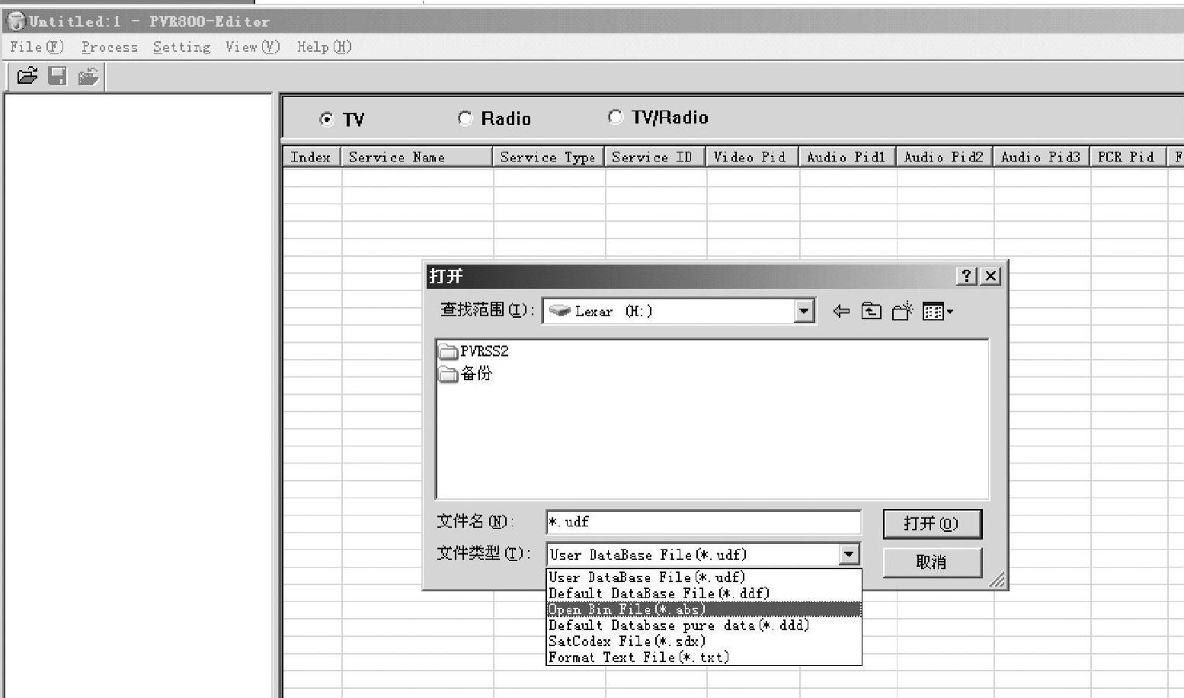1184x698 pixels.
Task: Click the help question mark in dialog
Action: (966, 276)
